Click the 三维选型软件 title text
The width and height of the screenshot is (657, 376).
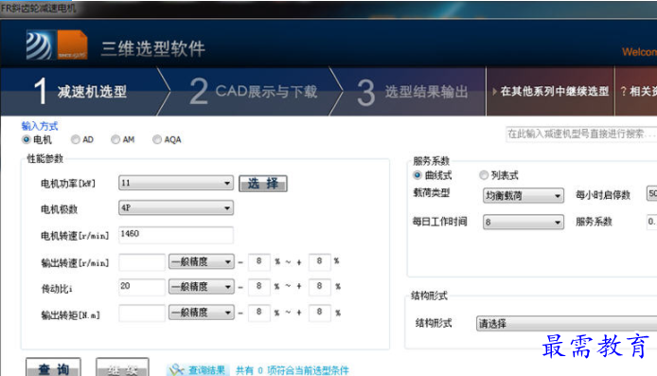[x=153, y=48]
